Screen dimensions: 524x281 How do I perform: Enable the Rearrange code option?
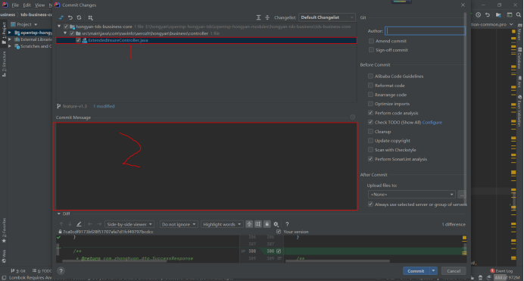coord(370,95)
